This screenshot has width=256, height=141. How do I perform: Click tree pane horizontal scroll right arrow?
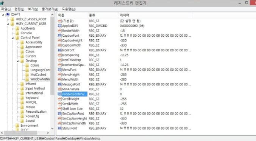click(48, 133)
